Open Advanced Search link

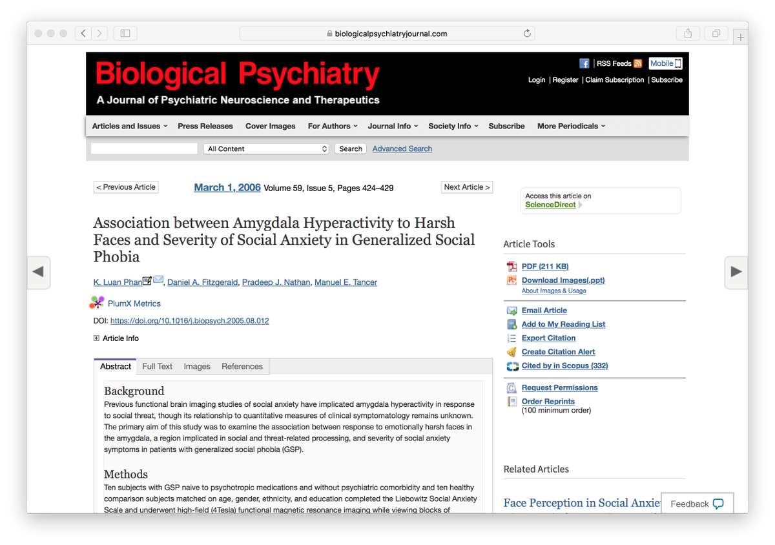click(x=402, y=149)
